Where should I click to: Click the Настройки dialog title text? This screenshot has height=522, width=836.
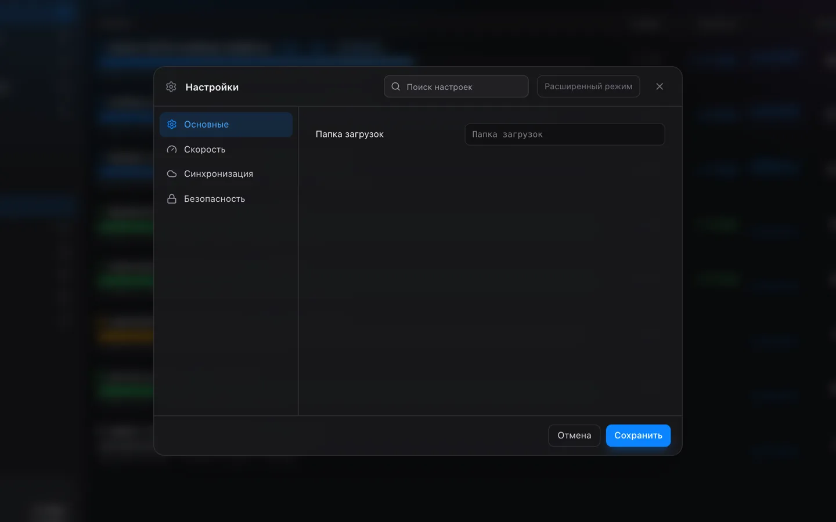[212, 87]
